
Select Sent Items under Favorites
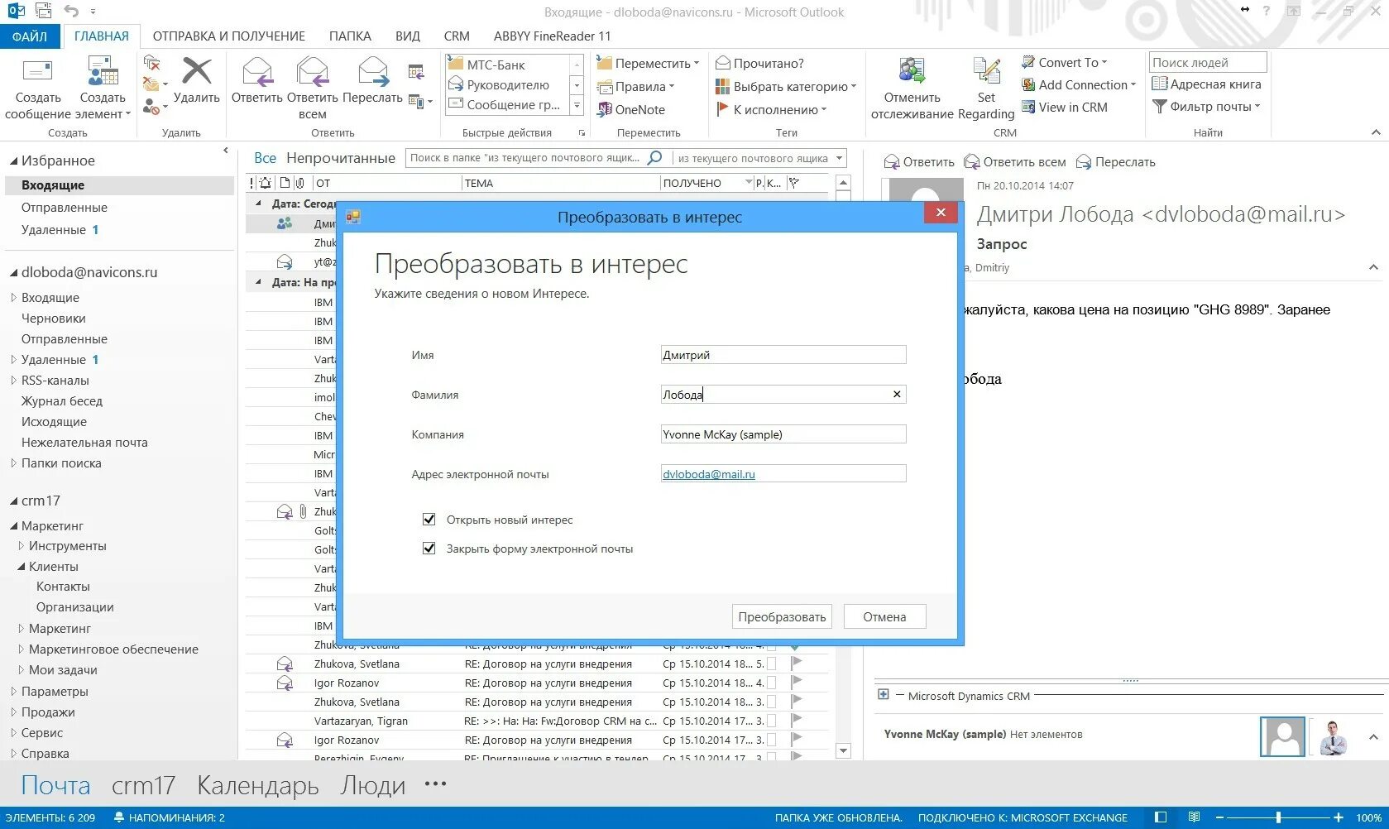65,208
